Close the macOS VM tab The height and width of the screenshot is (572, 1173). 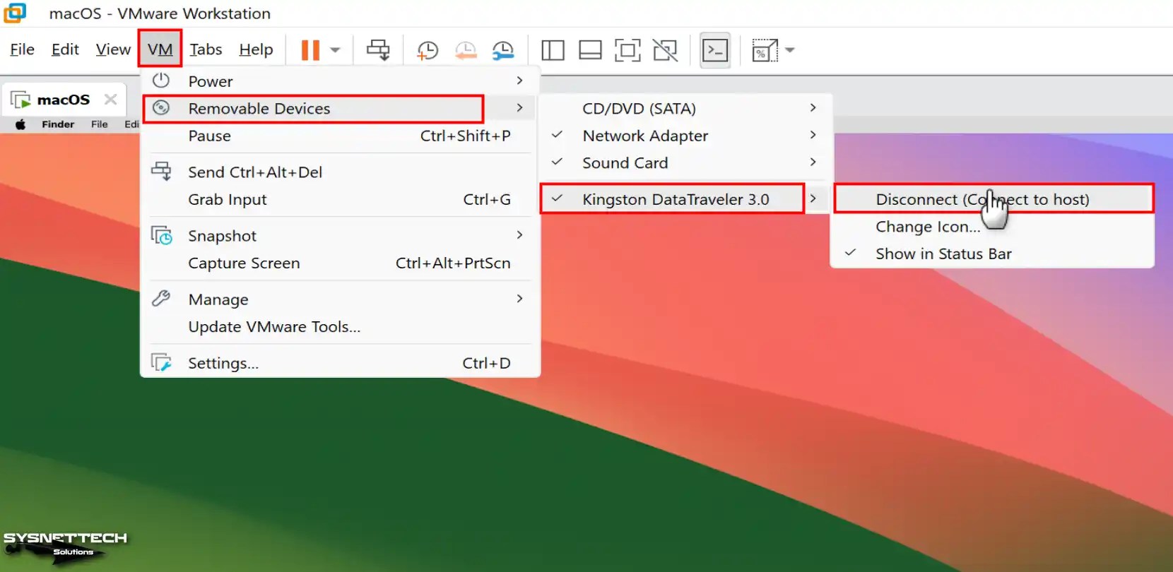(x=110, y=100)
